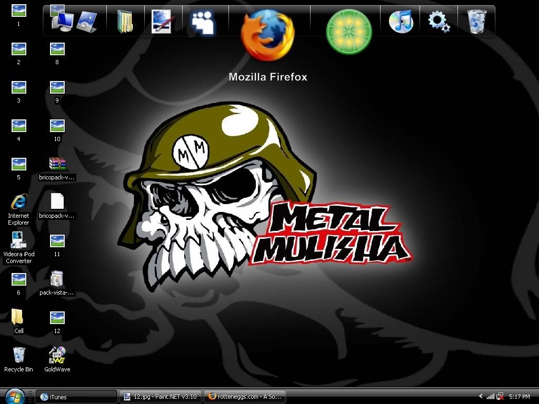
Task: Select the Cell folder on the desktop
Action: [18, 321]
